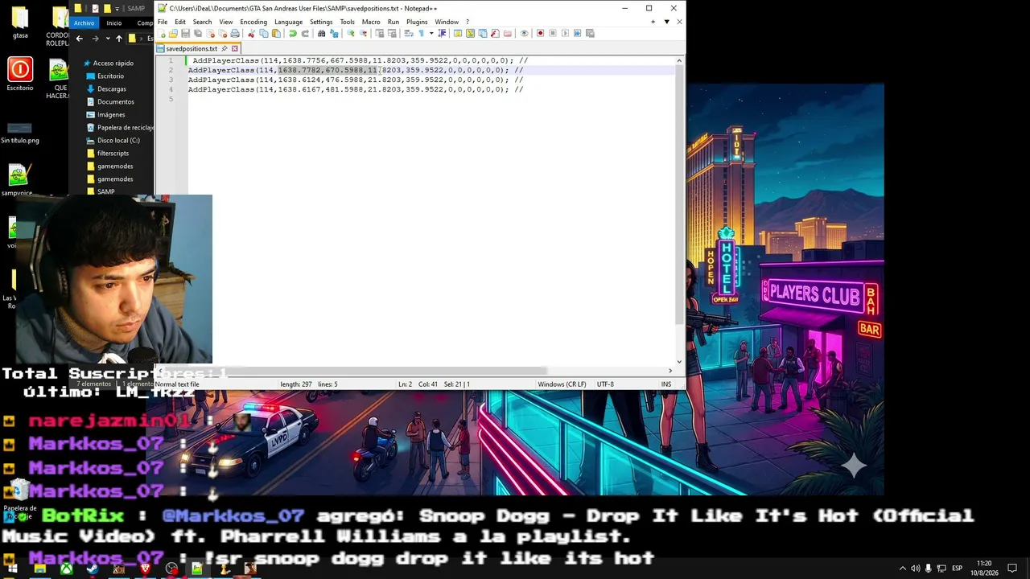Go back in File Explorer

click(79, 39)
